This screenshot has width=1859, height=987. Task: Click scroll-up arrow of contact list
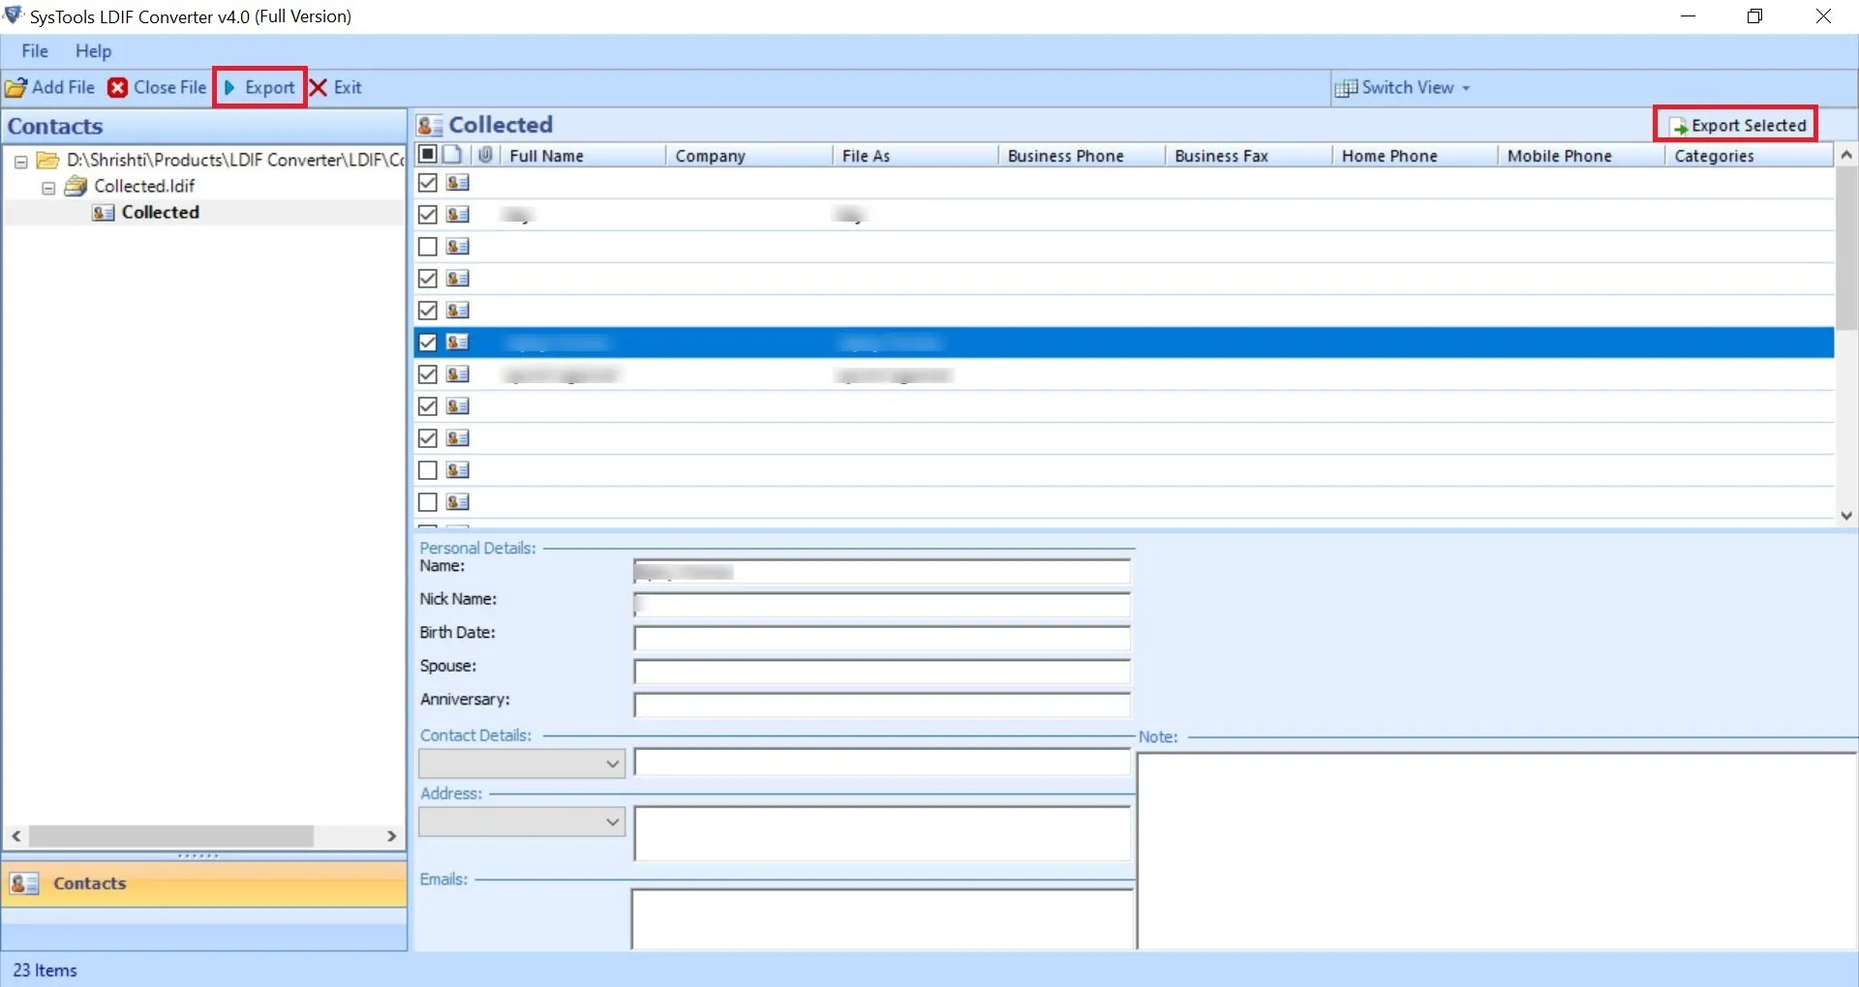pos(1846,155)
